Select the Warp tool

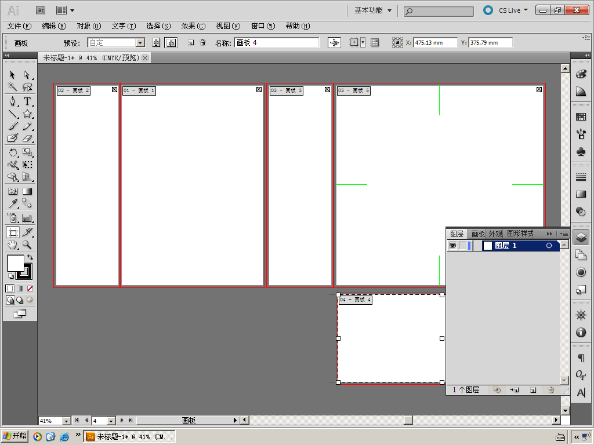point(12,165)
